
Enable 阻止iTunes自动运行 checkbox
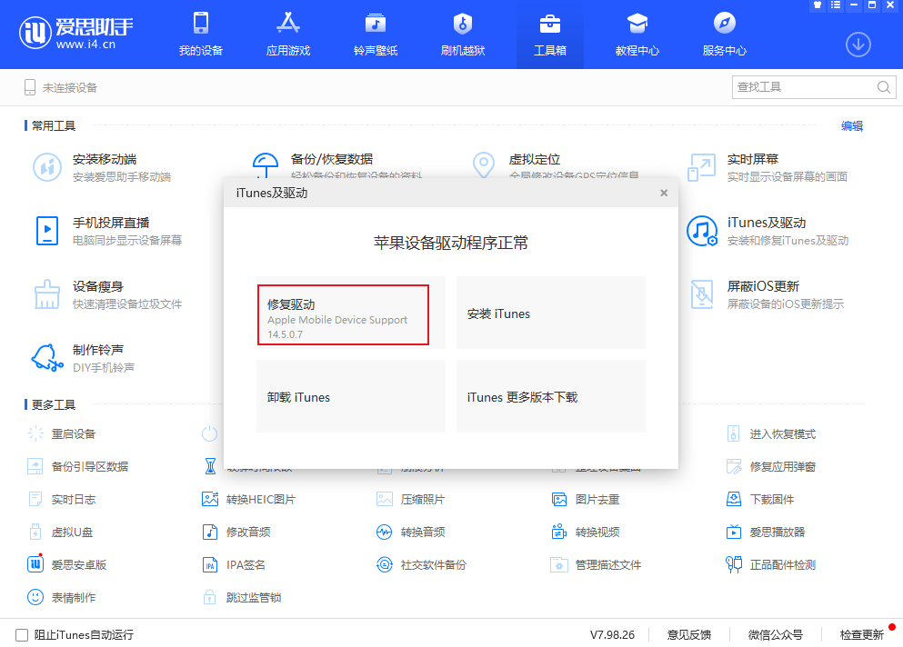[22, 634]
